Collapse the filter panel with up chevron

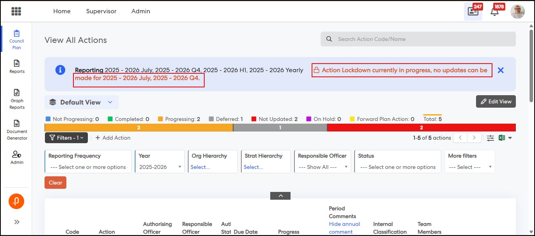(280, 195)
